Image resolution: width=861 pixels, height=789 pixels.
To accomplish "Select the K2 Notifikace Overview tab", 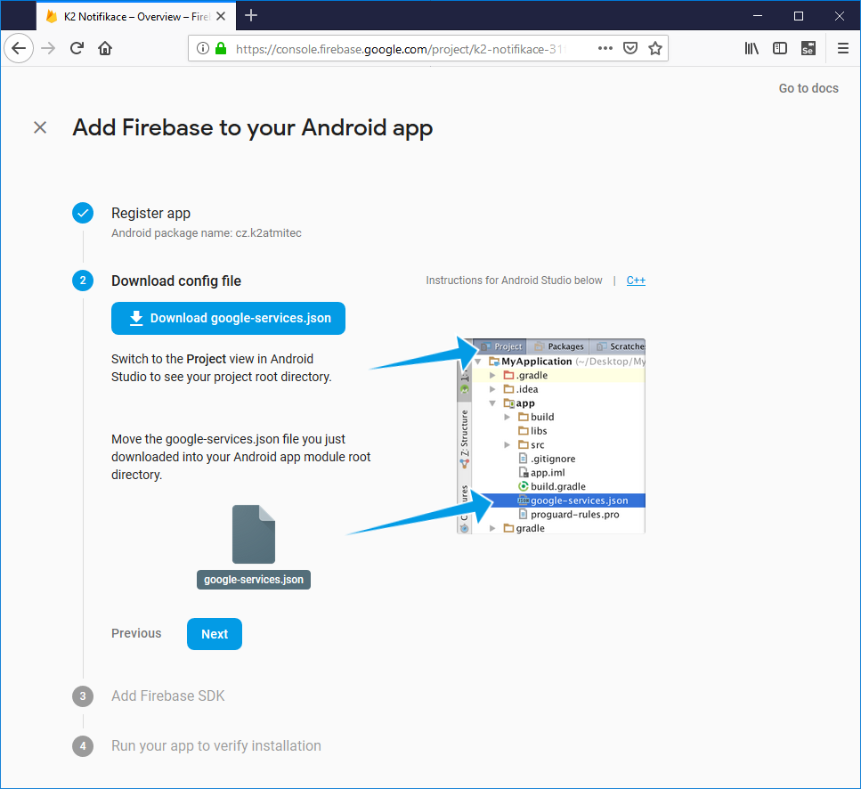I will 136,16.
